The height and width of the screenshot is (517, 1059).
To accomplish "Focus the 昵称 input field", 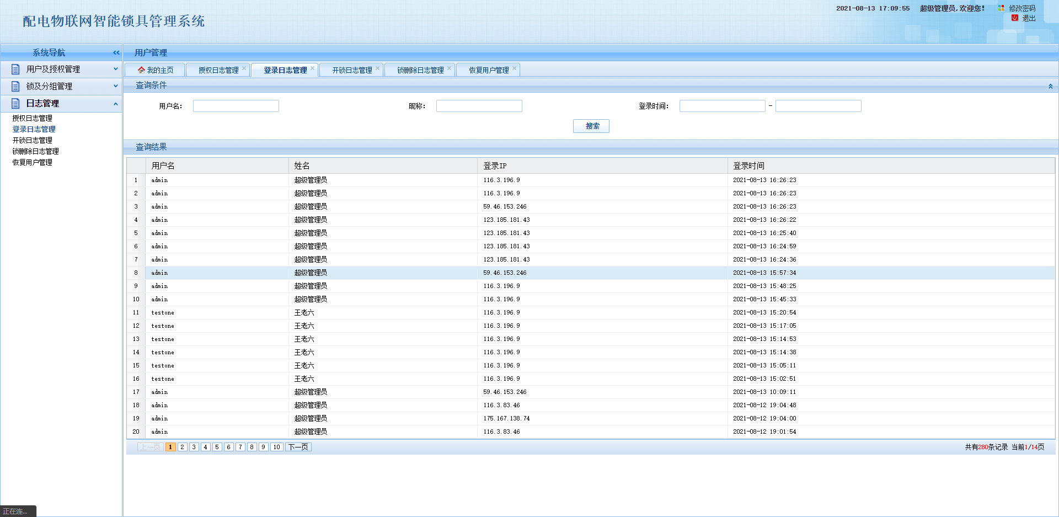I will tap(479, 106).
